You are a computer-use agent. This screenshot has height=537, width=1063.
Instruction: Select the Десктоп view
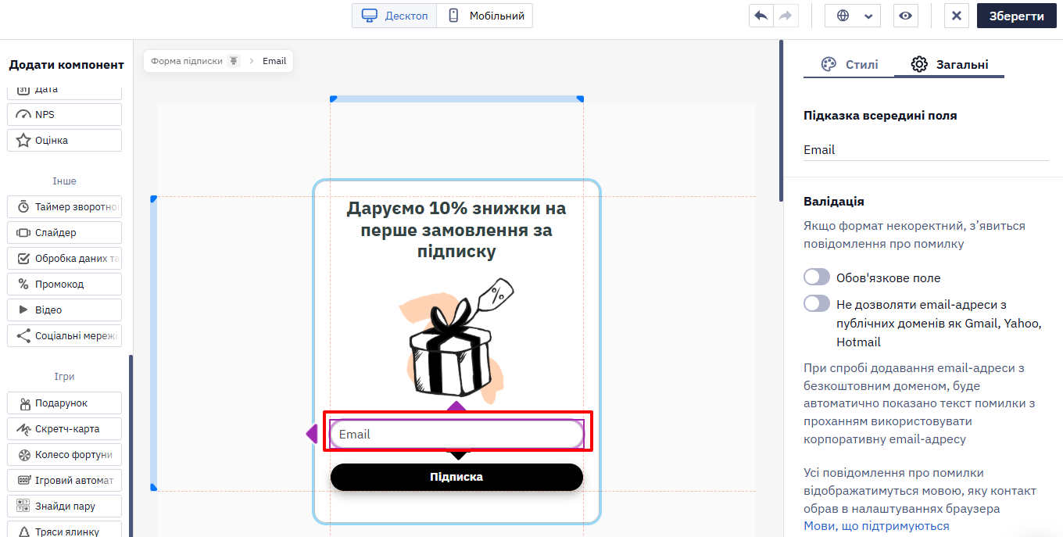click(395, 16)
